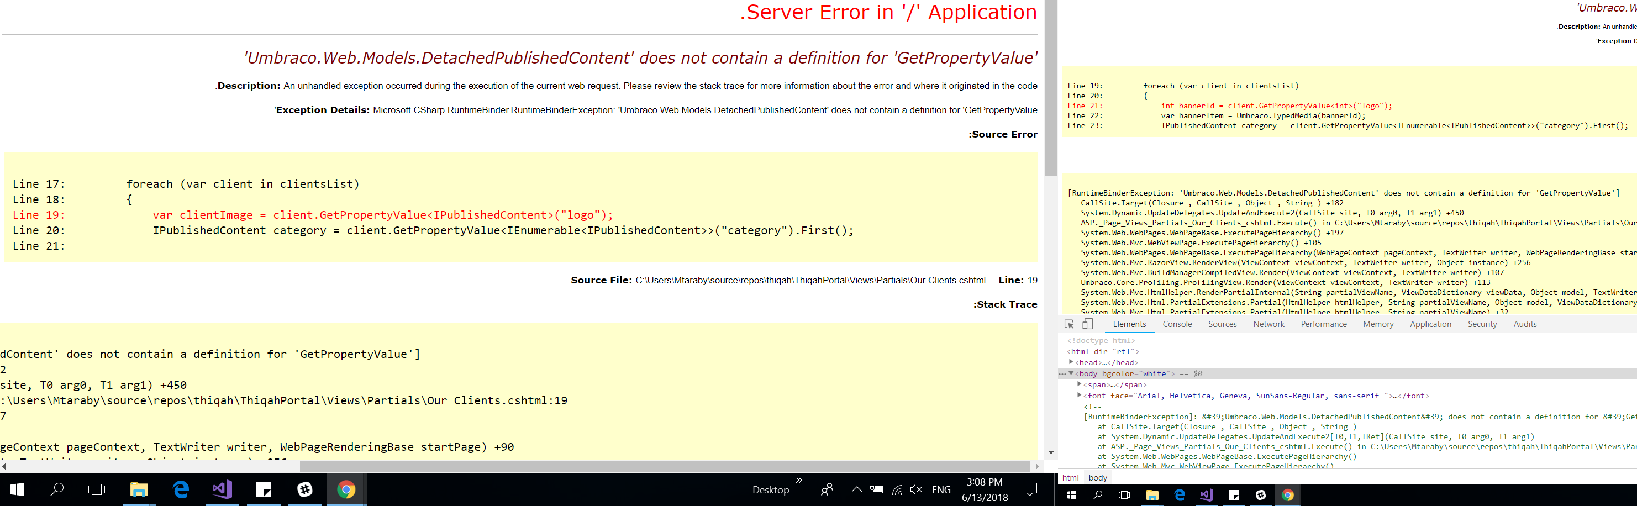Open the Performance tab in DevTools
1637x506 pixels.
[1323, 324]
